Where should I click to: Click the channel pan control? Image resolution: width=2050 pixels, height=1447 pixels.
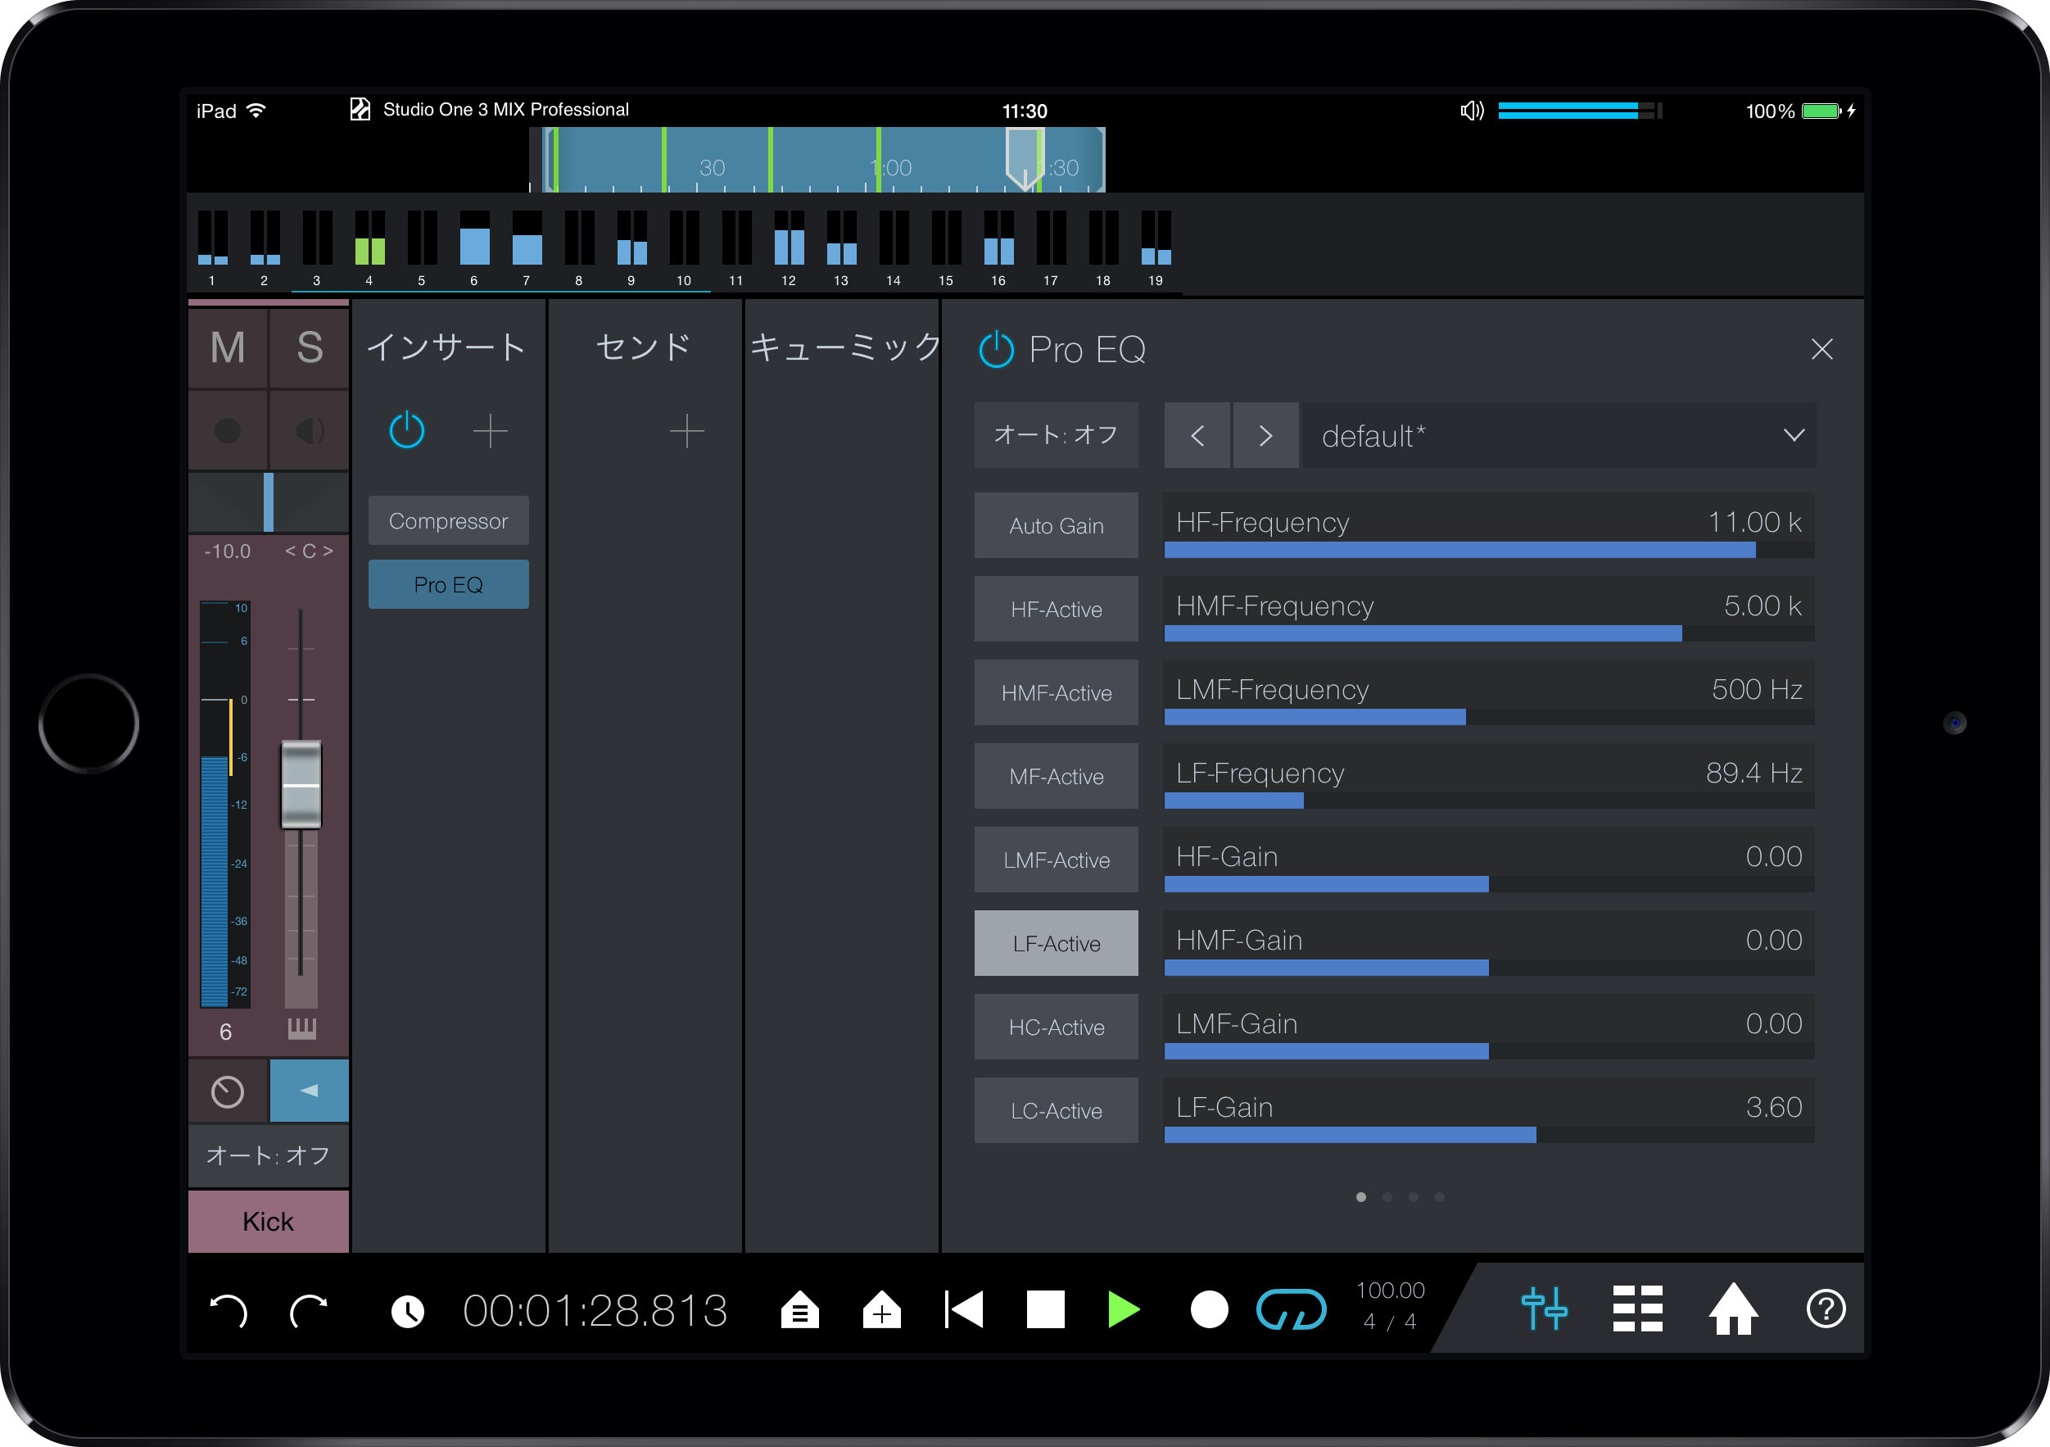[268, 502]
